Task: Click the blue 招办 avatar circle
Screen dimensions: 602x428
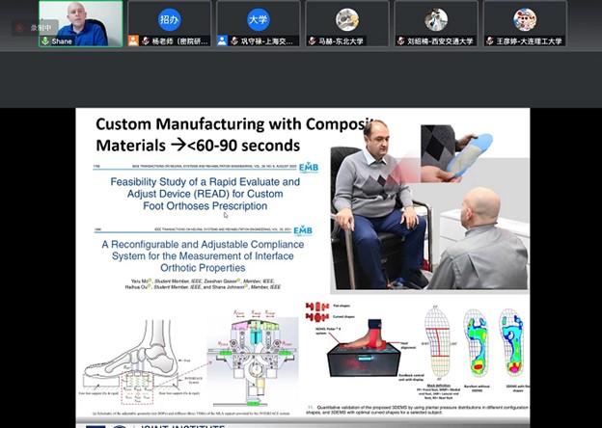Action: pyautogui.click(x=170, y=19)
